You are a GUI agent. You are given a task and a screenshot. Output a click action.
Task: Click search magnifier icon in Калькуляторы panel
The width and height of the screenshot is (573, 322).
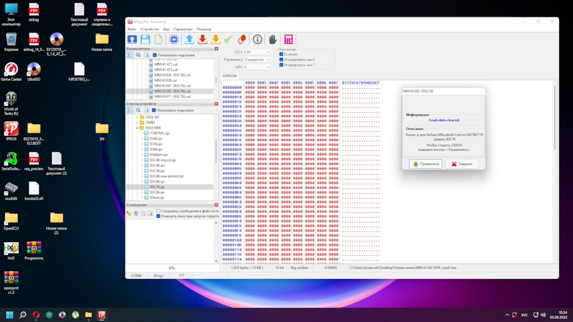coord(138,55)
